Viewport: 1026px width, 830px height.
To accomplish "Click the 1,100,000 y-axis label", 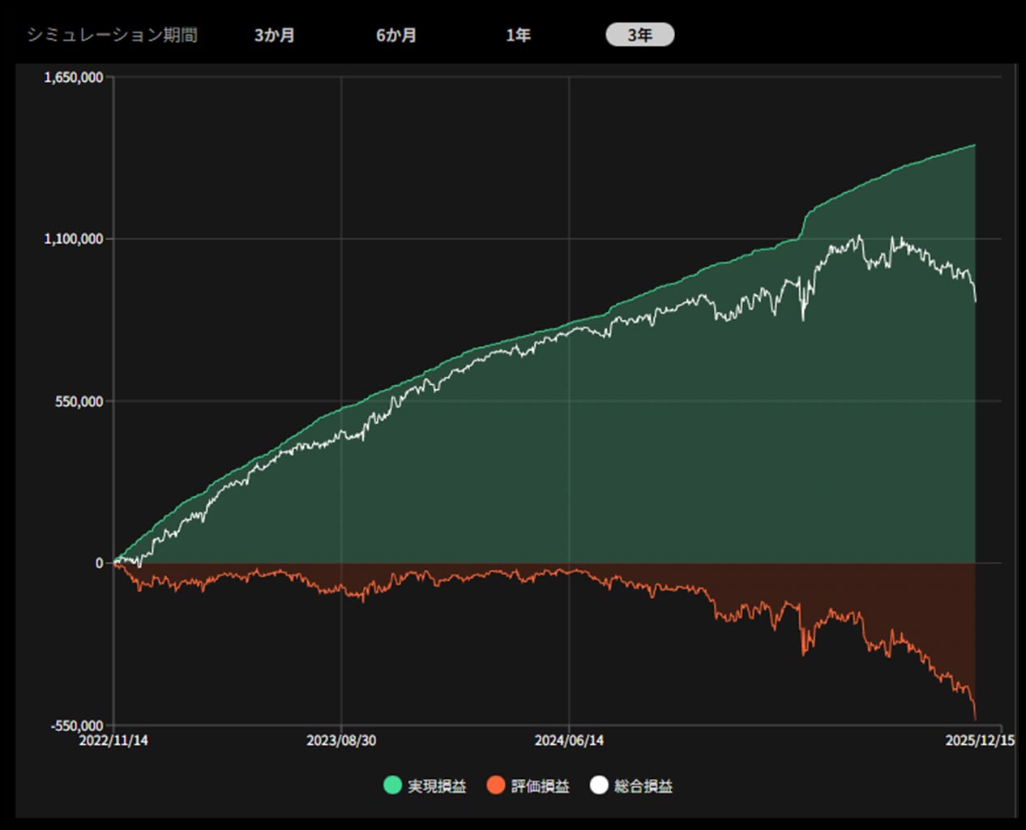I will (74, 239).
